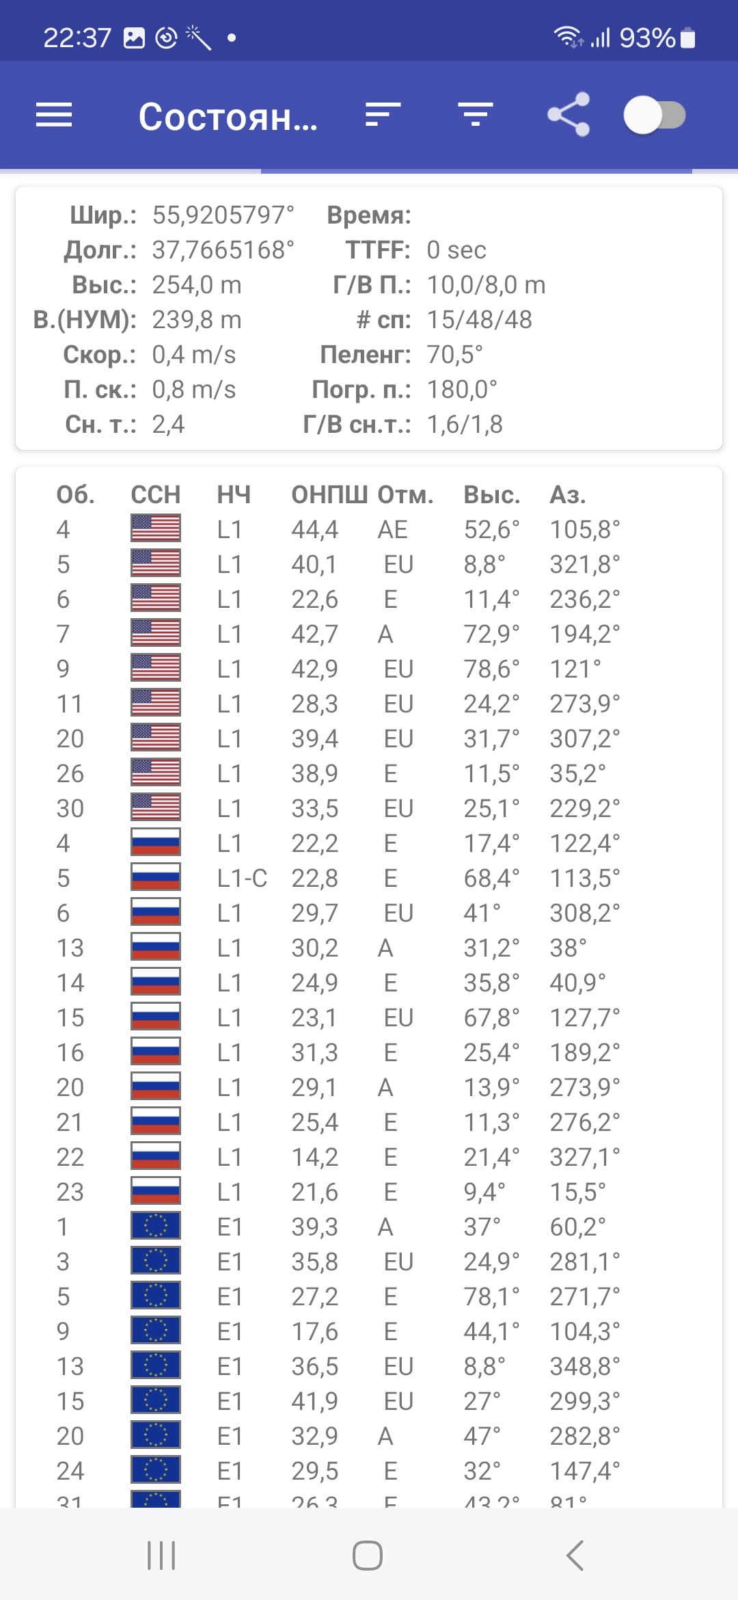Select the ССН column header

point(156,494)
